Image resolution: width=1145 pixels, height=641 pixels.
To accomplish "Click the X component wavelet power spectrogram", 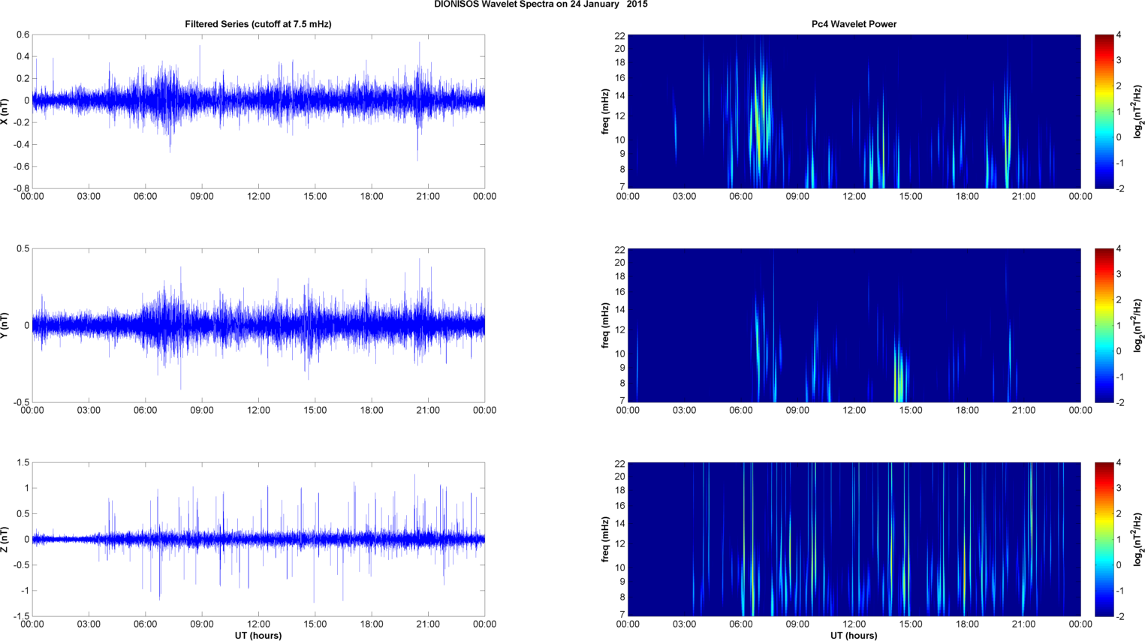I will point(854,111).
